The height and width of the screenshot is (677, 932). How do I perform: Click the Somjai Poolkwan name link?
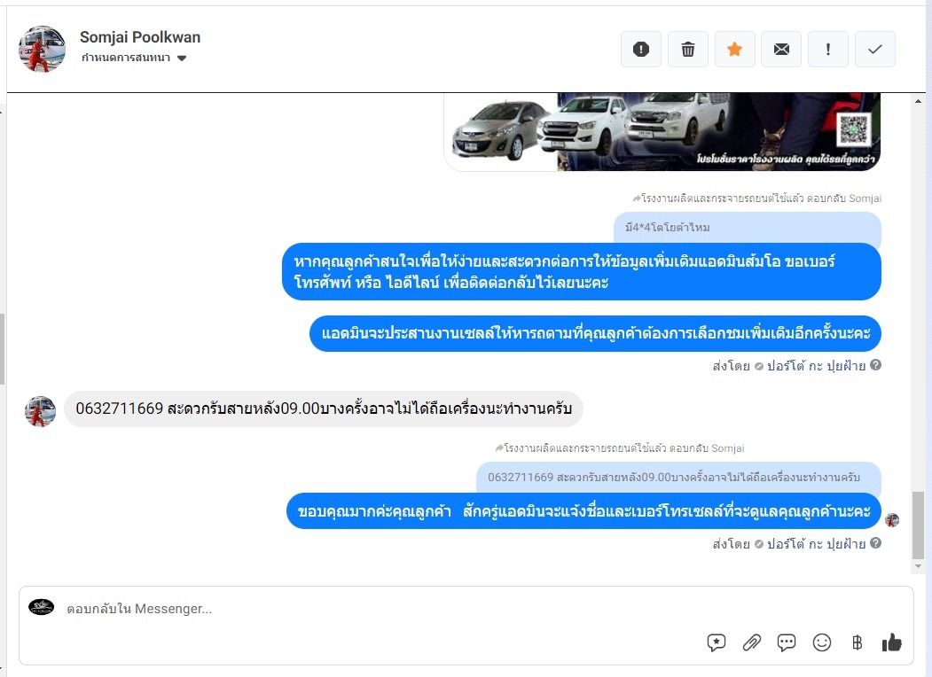coord(140,37)
